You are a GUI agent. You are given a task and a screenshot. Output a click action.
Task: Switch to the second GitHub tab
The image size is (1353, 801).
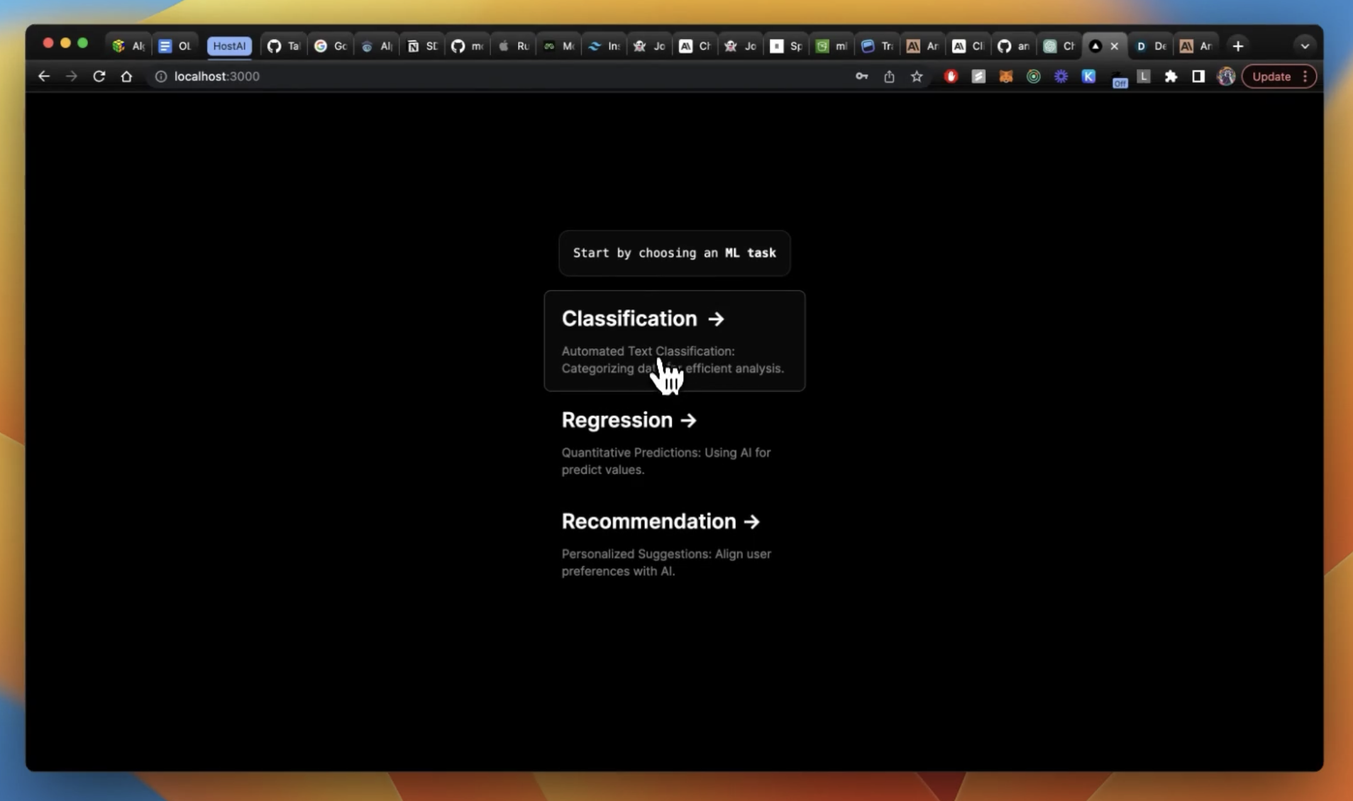pyautogui.click(x=467, y=46)
